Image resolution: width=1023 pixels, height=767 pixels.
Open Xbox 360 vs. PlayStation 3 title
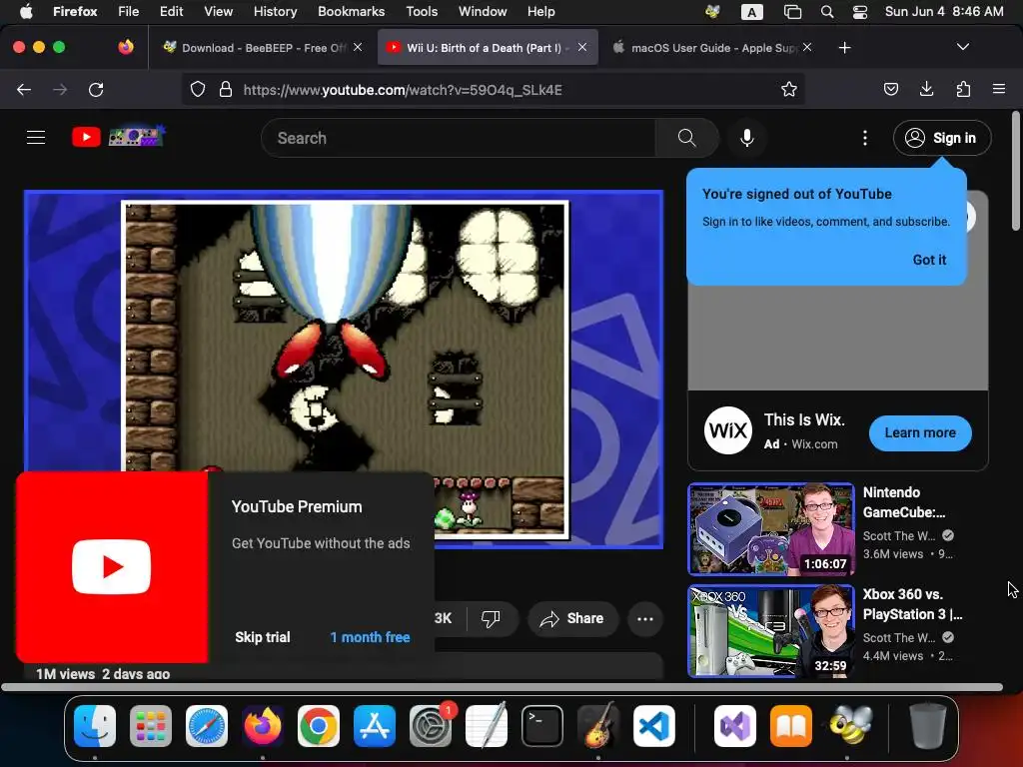[912, 604]
